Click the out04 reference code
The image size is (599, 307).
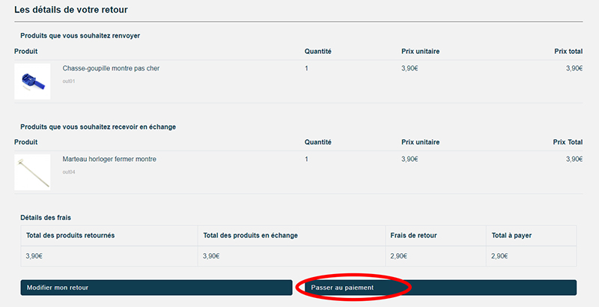click(69, 171)
